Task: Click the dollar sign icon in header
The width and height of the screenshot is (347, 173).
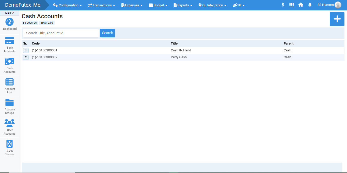Action: pyautogui.click(x=283, y=5)
